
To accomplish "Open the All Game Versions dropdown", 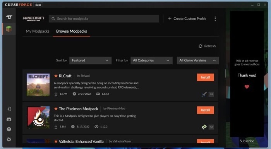I will point(198,60).
